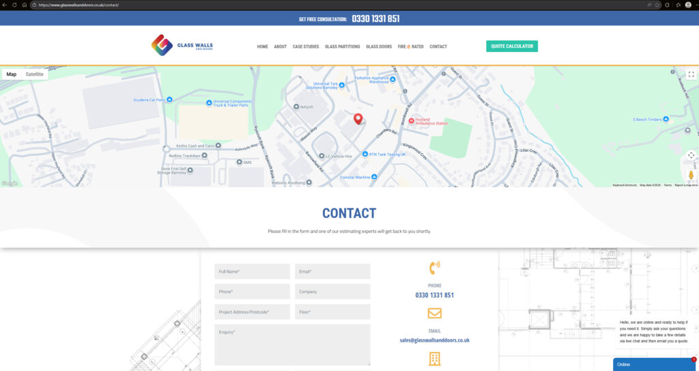Click the Hoyland Ambulance Station map marker
The width and height of the screenshot is (699, 371).
tap(402, 121)
